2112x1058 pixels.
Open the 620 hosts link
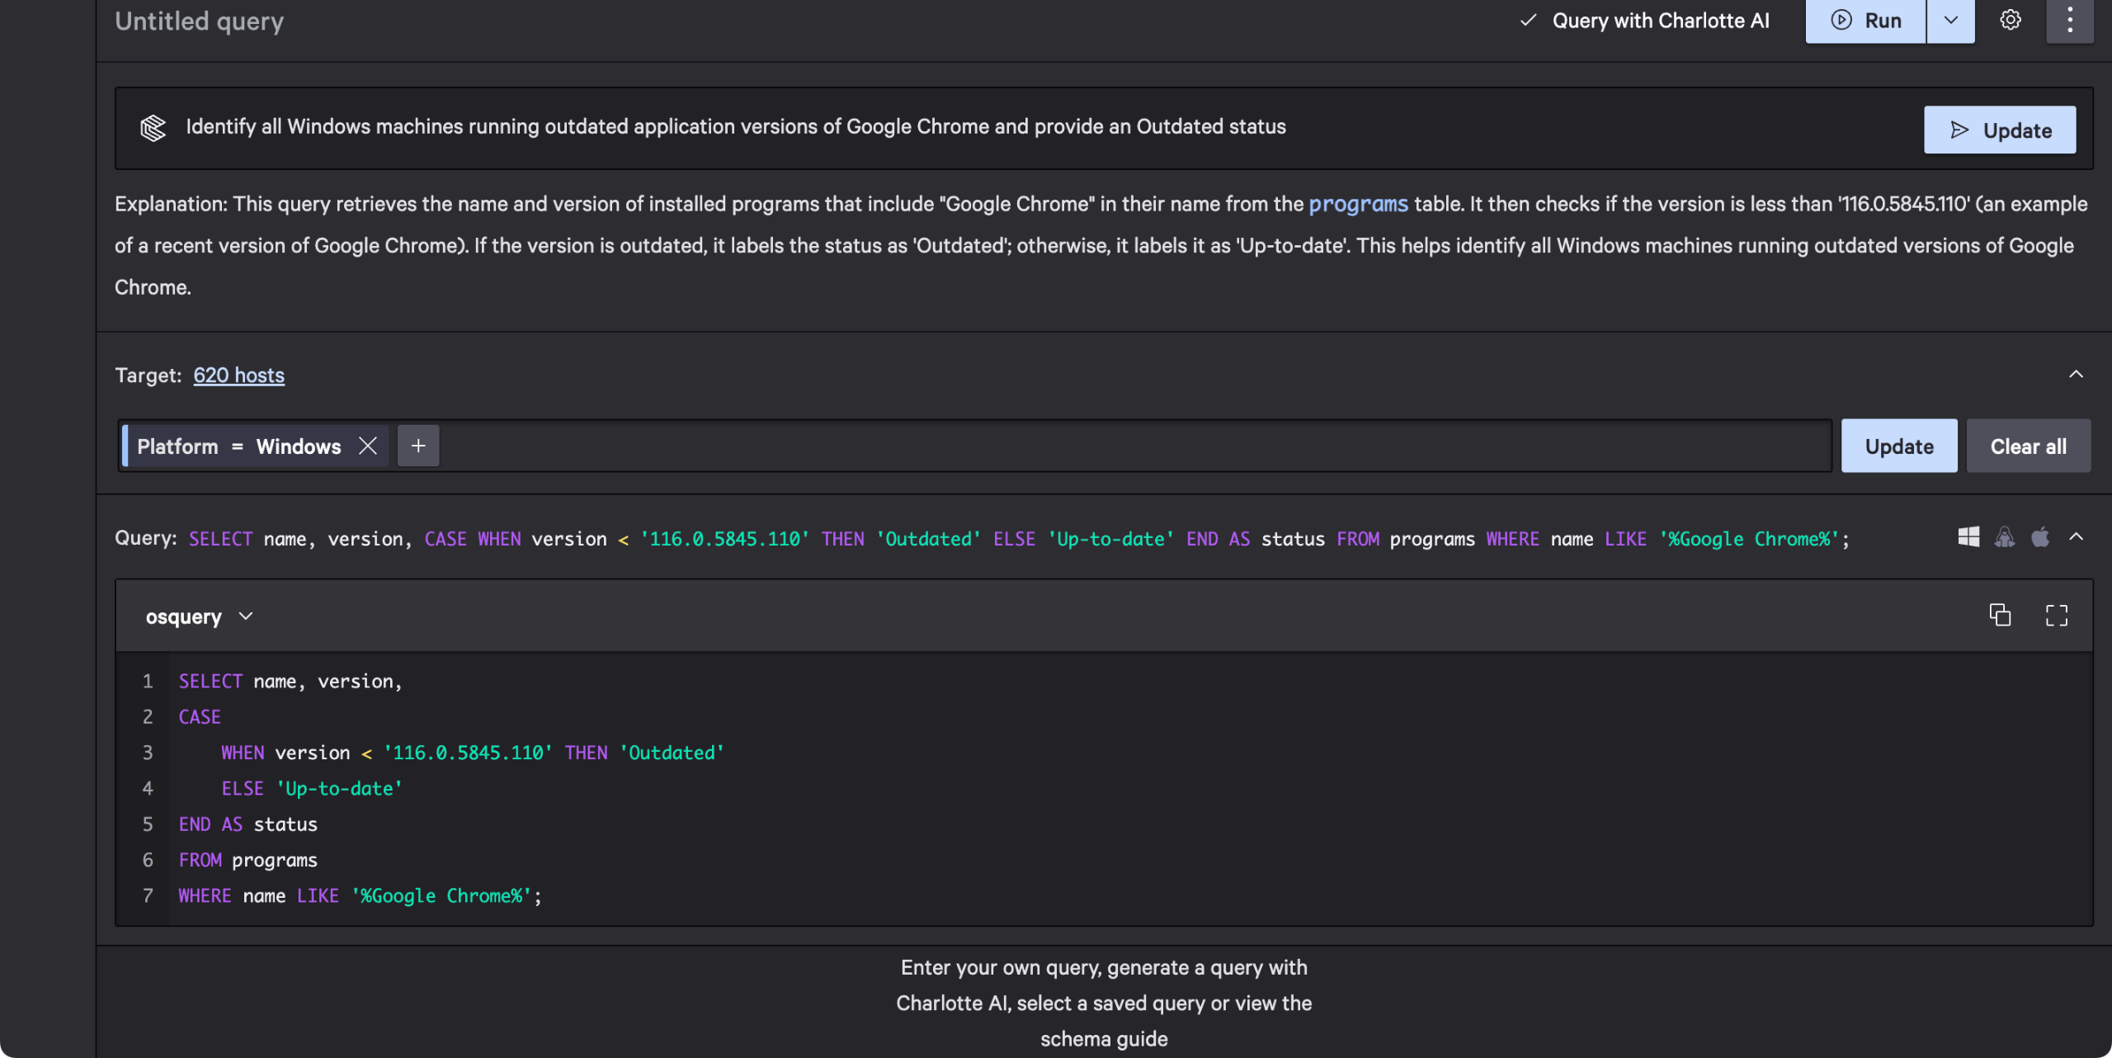(238, 375)
